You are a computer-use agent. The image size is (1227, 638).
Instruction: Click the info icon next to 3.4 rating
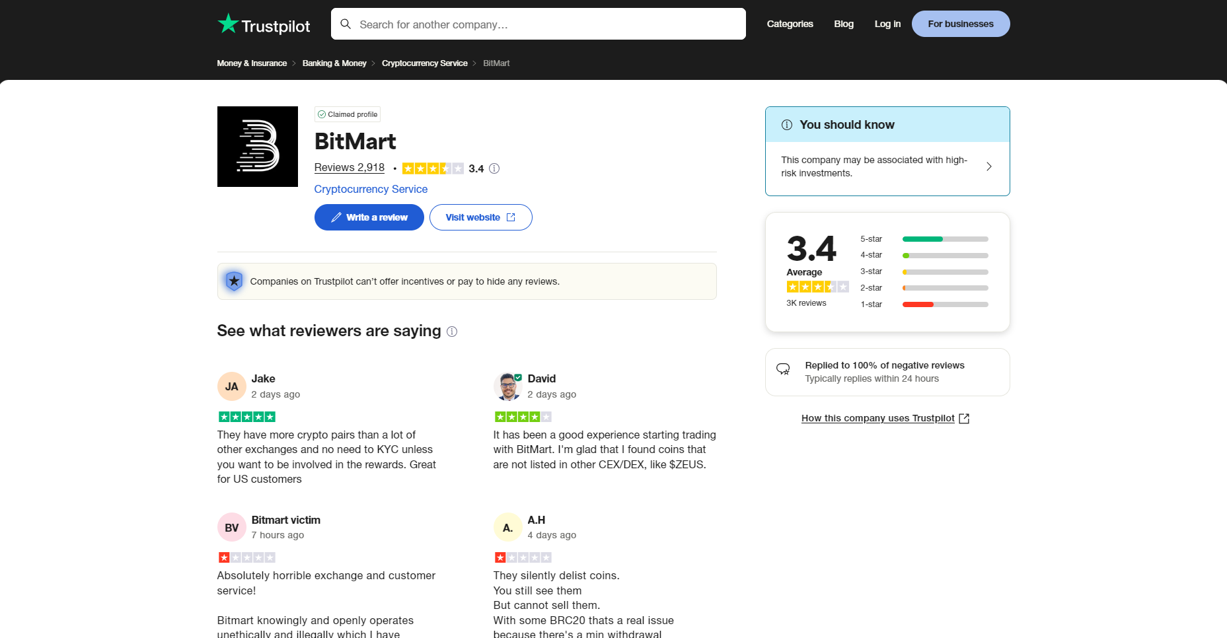(x=494, y=168)
